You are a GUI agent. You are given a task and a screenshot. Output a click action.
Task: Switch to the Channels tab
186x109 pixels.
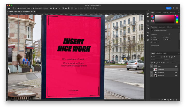[159, 53]
